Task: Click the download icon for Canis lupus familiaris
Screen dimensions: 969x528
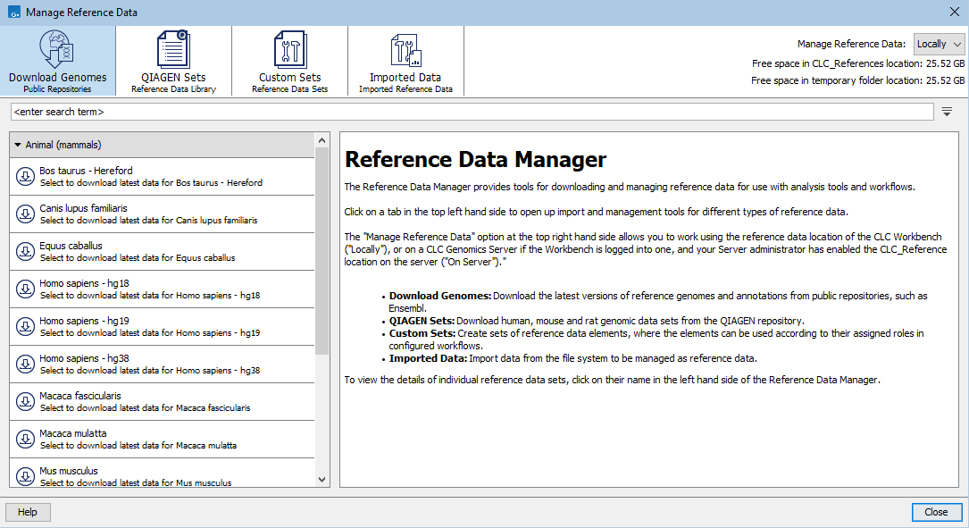Action: point(24,213)
